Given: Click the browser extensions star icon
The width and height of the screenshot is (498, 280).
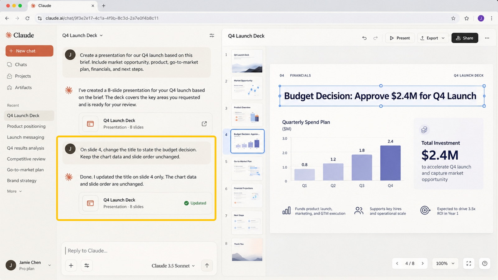Looking at the screenshot, I should 467,18.
